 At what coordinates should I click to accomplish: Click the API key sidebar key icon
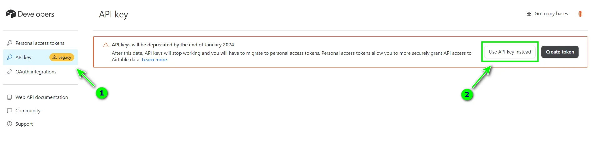pos(10,57)
